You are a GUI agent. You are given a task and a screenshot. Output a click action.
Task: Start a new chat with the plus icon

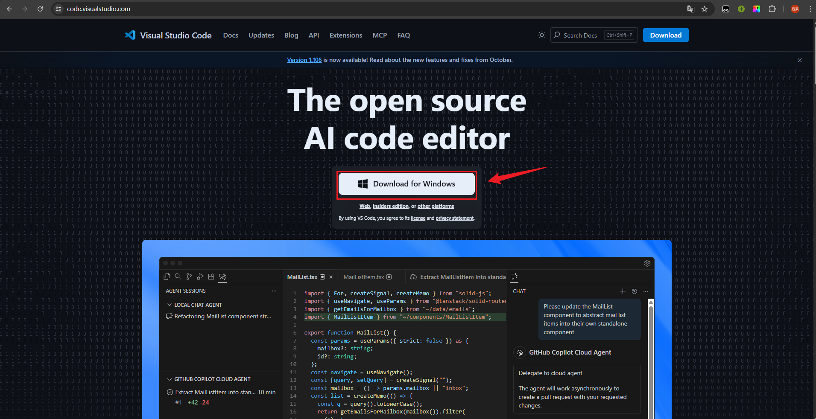[623, 291]
